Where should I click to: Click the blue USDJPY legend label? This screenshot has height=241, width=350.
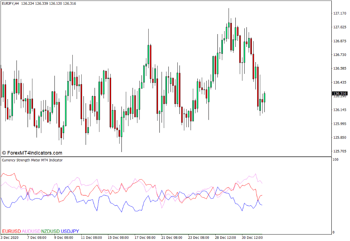click(70, 231)
